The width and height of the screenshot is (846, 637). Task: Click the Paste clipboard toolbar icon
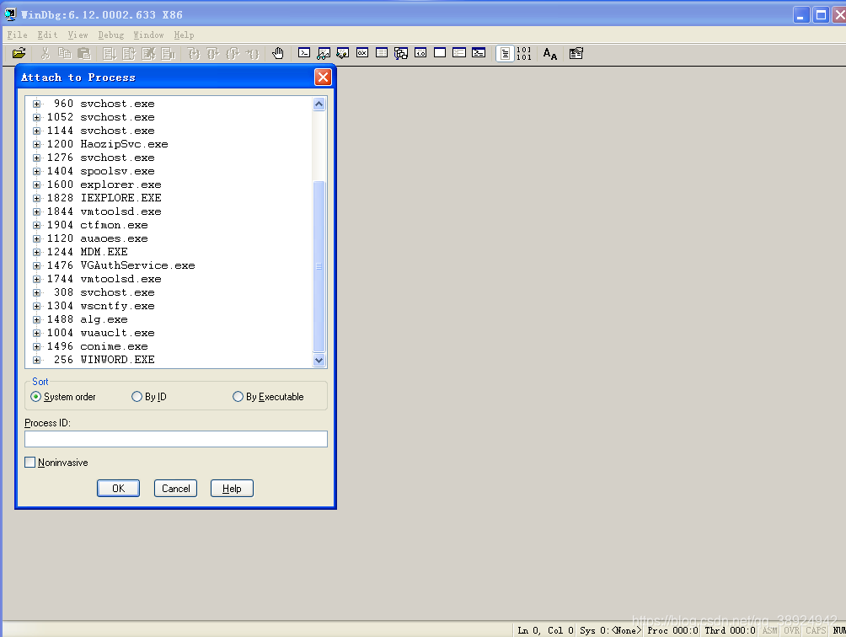click(x=83, y=53)
